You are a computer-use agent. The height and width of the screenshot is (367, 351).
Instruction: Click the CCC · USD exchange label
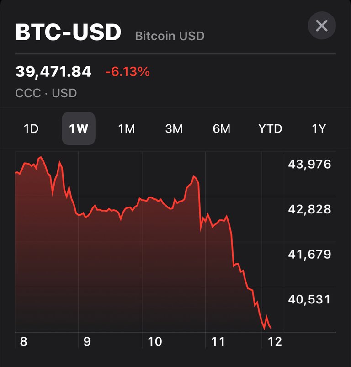(x=46, y=94)
